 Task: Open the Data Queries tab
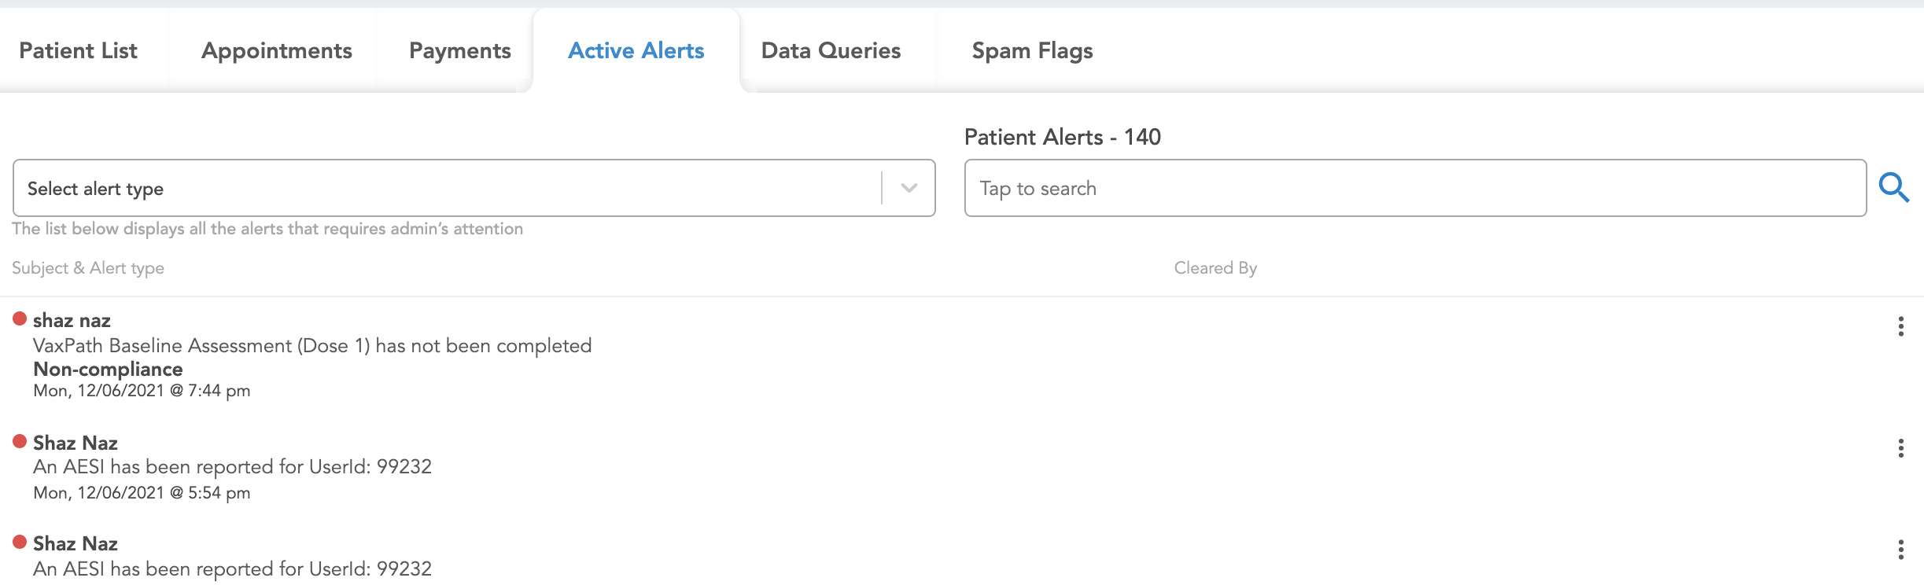click(x=831, y=50)
